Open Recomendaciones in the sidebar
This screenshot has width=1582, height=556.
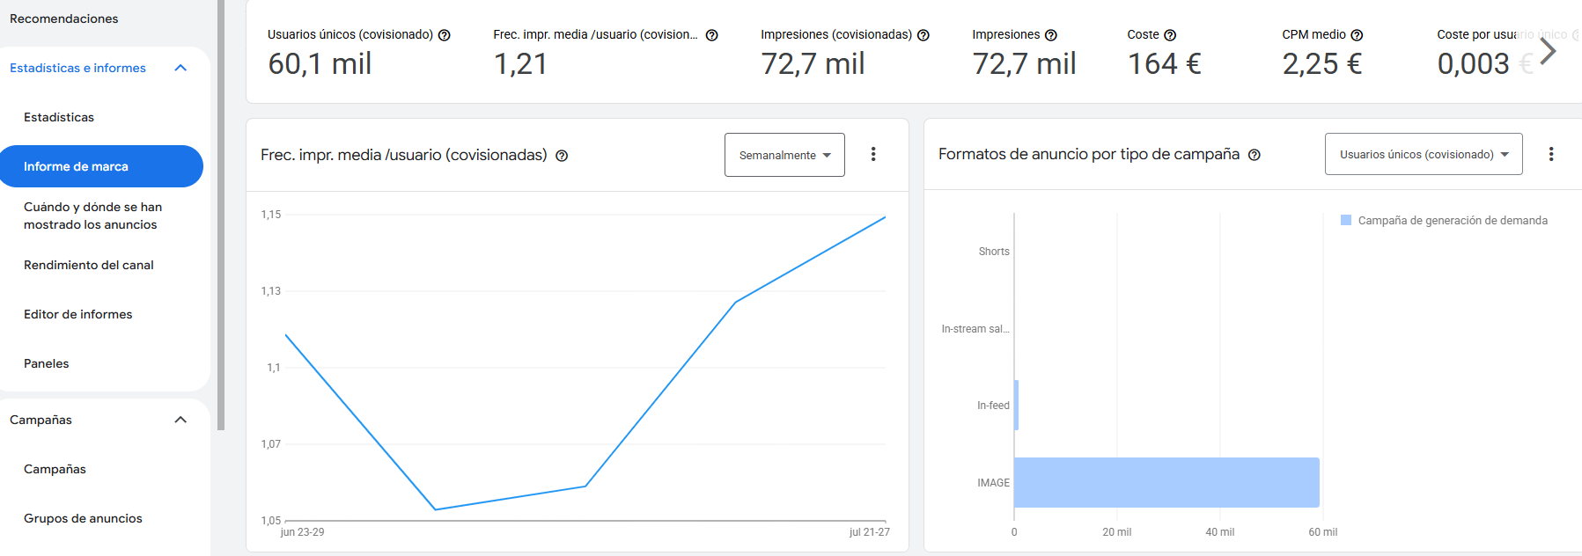click(63, 18)
